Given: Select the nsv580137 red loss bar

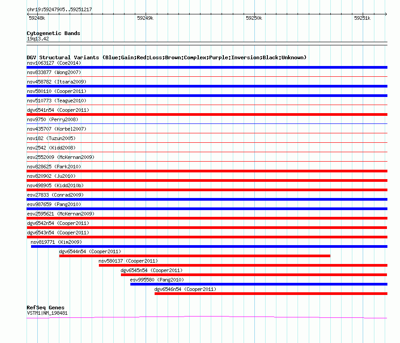Looking at the screenshot, I should (243, 265).
